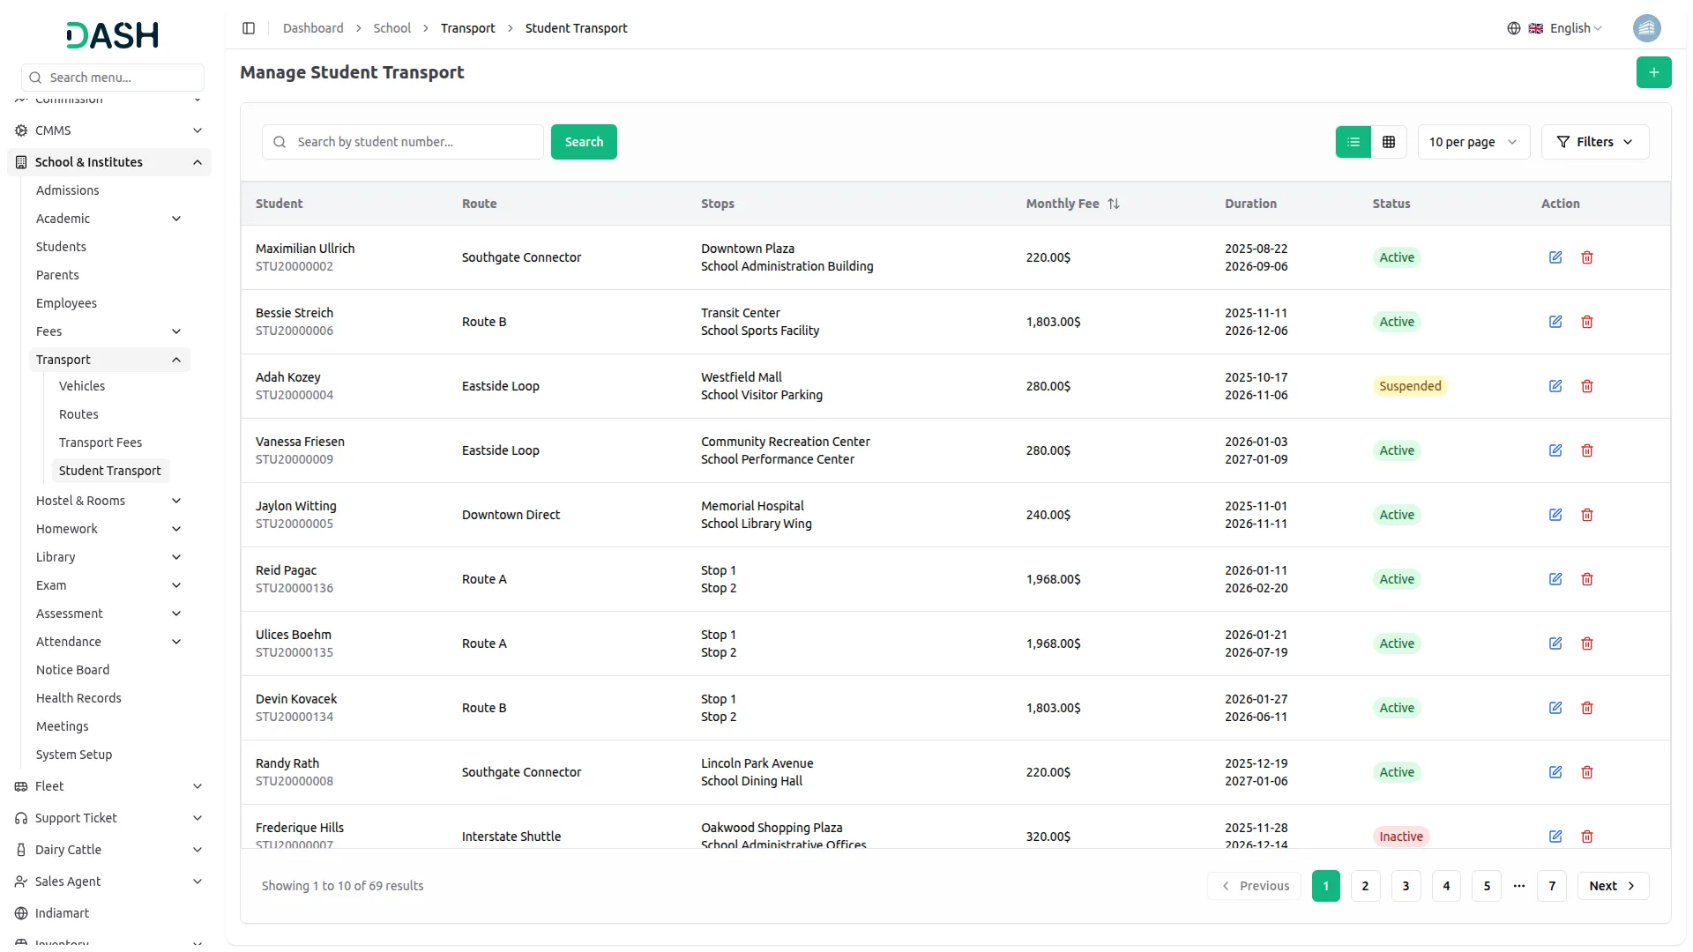The height and width of the screenshot is (952, 1693).
Task: Expand the Filters dropdown
Action: pyautogui.click(x=1594, y=142)
